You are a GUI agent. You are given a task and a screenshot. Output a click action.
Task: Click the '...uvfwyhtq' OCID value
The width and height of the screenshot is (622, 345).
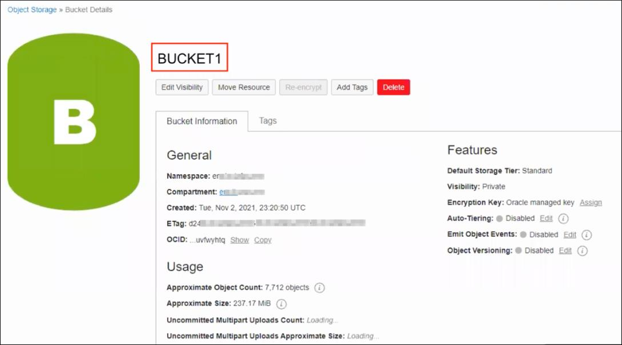click(207, 240)
